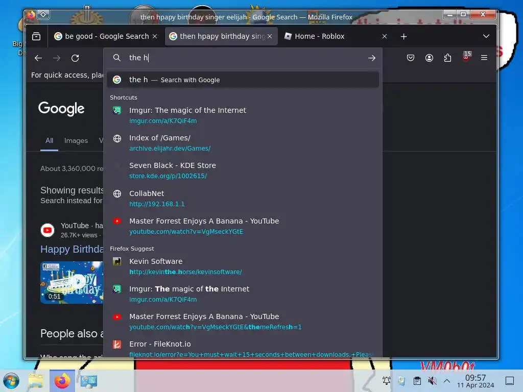This screenshot has width=523, height=392.
Task: Select 'the h — Search with Google' suggestion
Action: click(x=243, y=80)
